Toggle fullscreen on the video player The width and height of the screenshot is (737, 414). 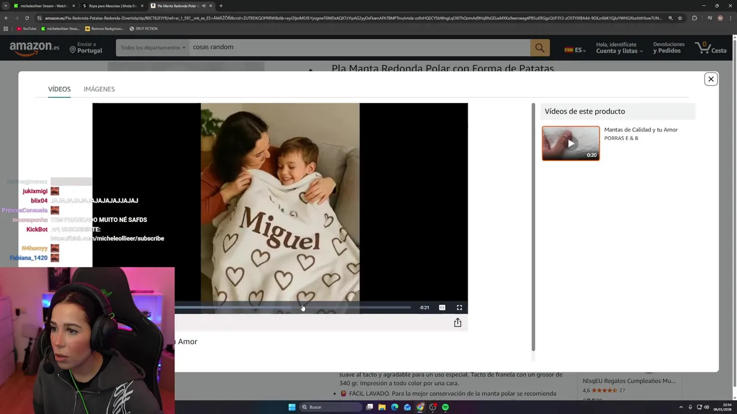(459, 308)
